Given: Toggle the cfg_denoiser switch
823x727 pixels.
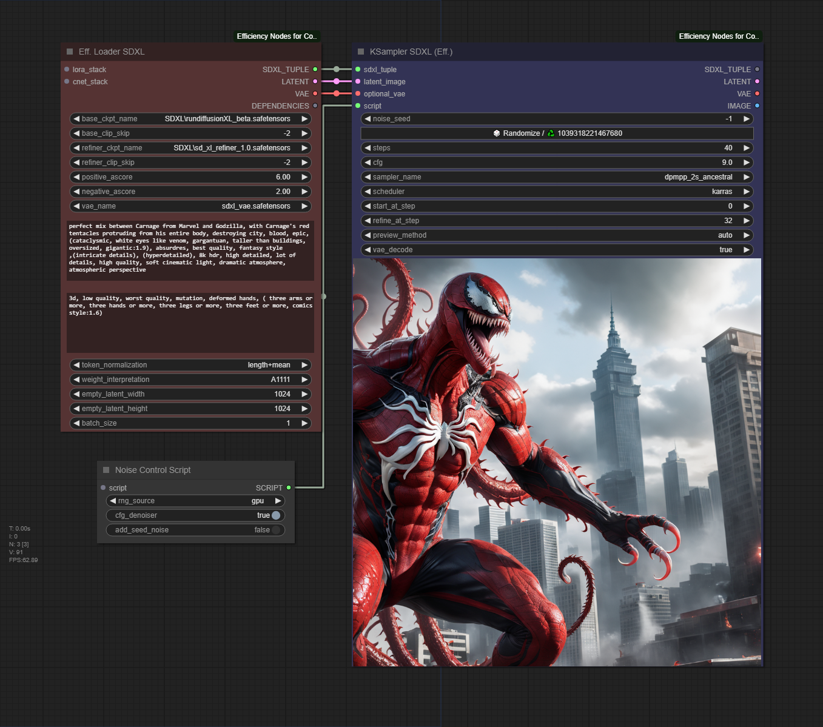Looking at the screenshot, I should pos(275,515).
